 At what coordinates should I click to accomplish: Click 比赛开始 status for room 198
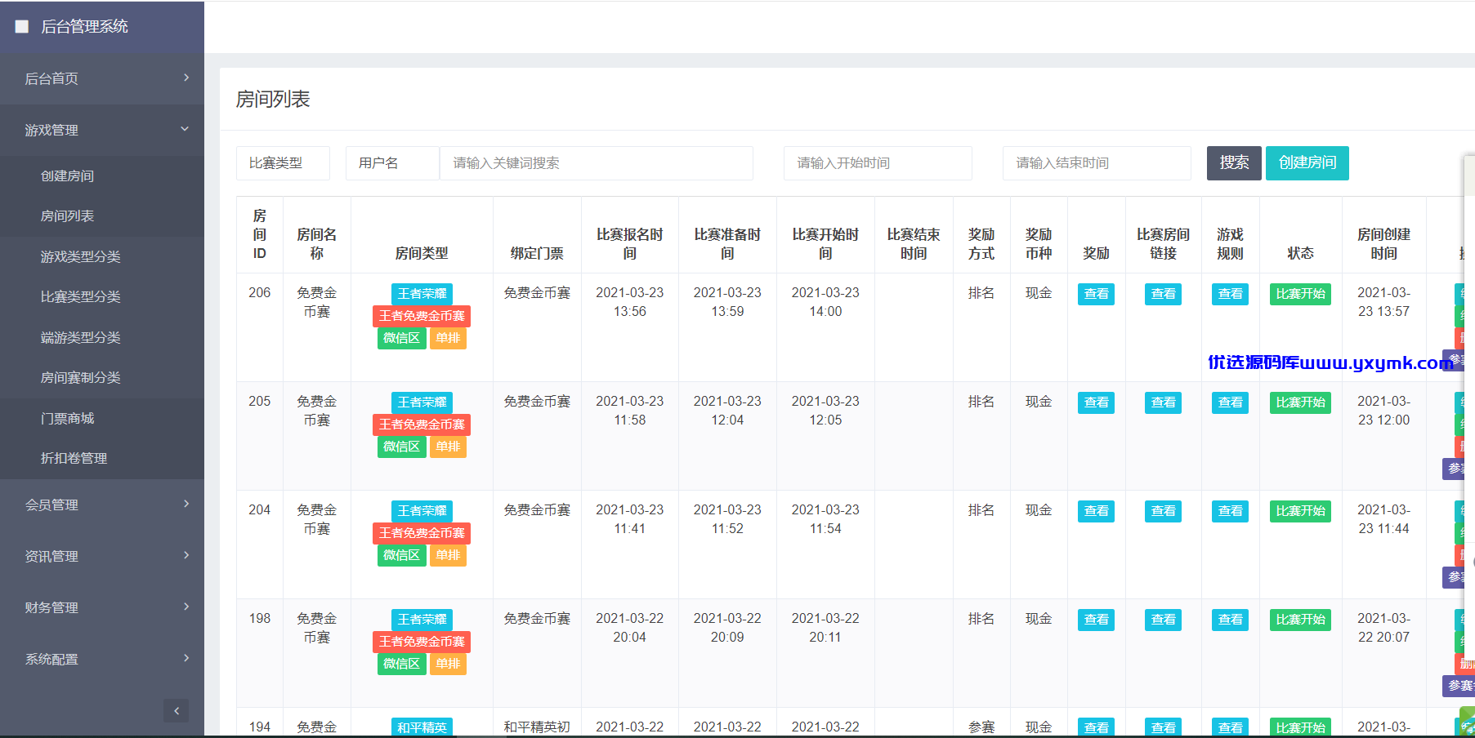(x=1300, y=620)
